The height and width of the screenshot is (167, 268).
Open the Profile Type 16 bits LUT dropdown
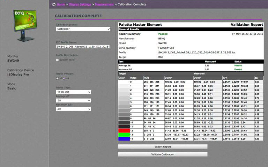click(x=73, y=92)
